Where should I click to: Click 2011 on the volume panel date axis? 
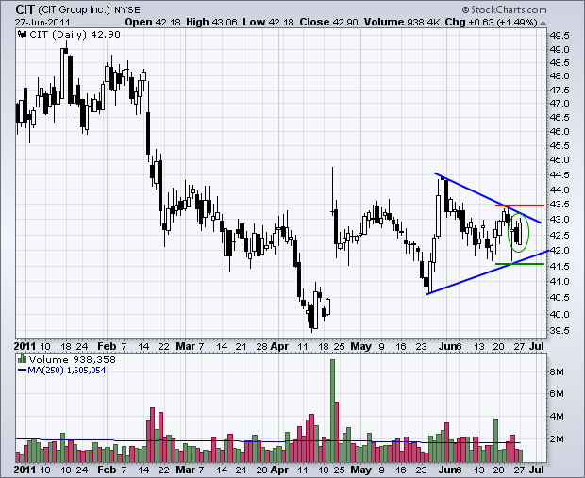(x=25, y=470)
